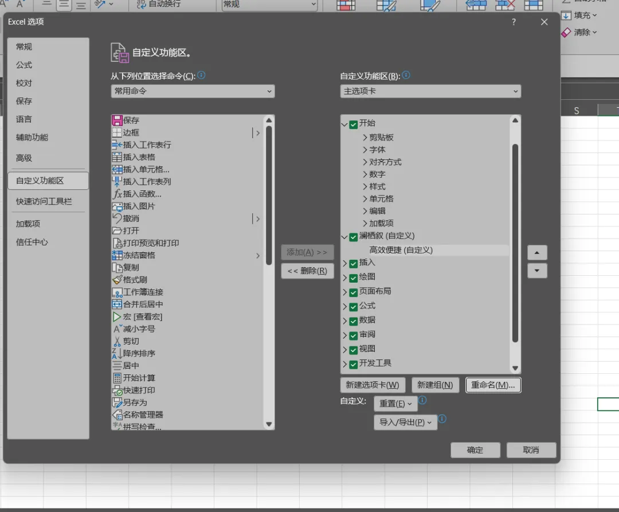Click the help question mark icon

click(x=514, y=22)
